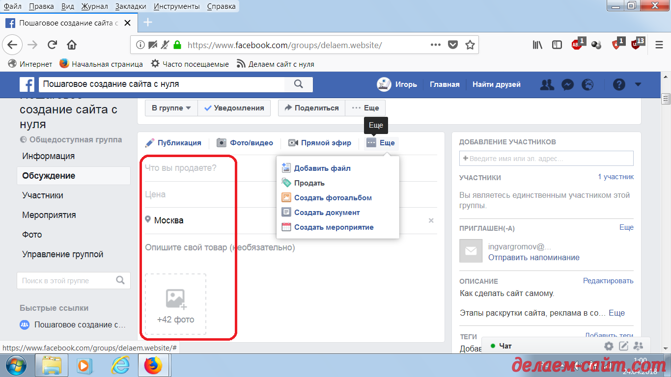Click the add photos placeholder thumbnail

point(175,304)
